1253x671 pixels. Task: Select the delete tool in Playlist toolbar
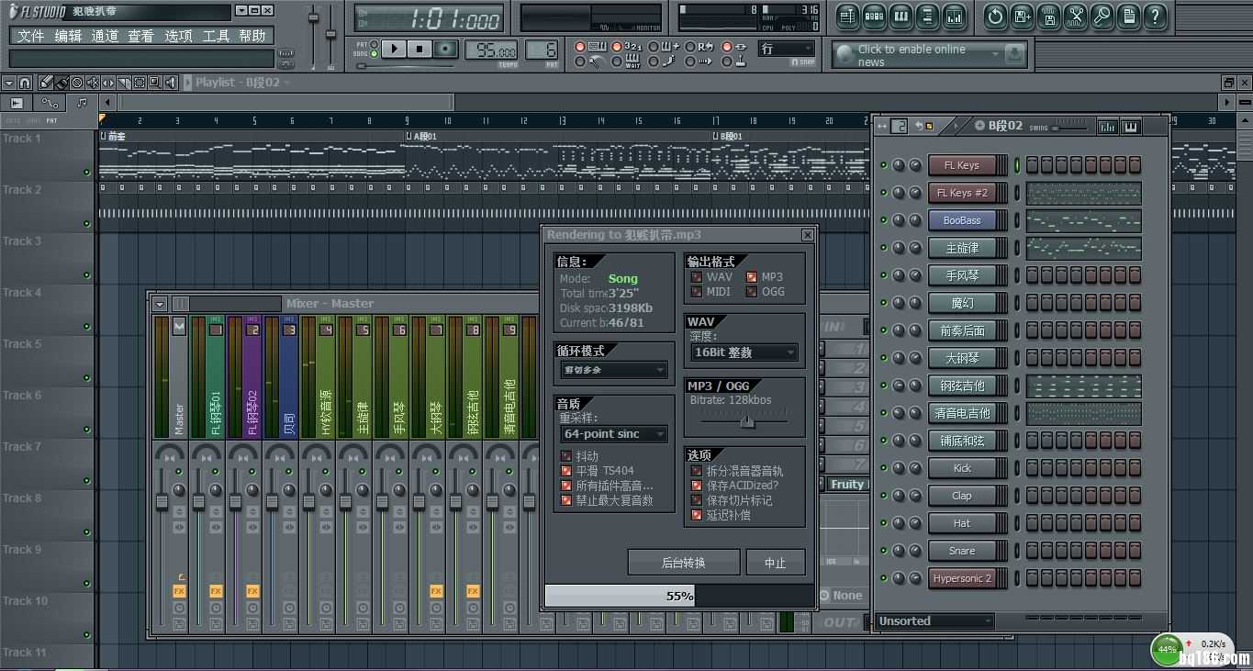(77, 83)
